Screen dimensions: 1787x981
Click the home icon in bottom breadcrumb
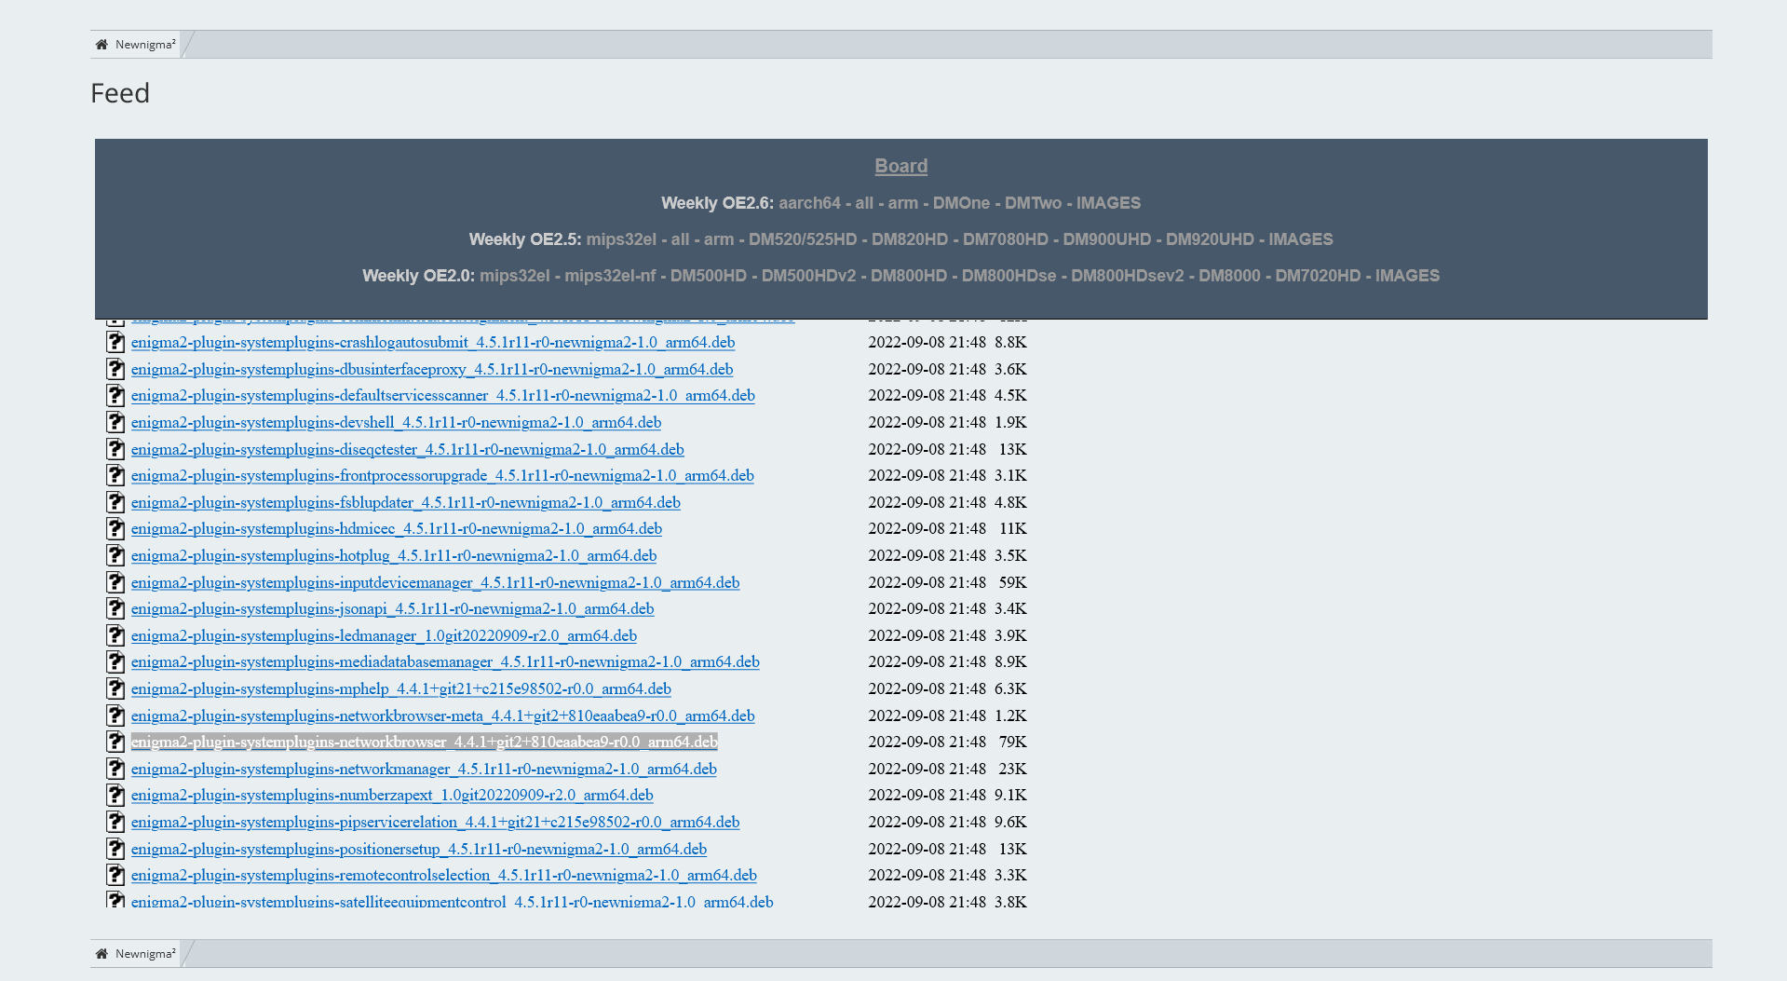(x=102, y=954)
